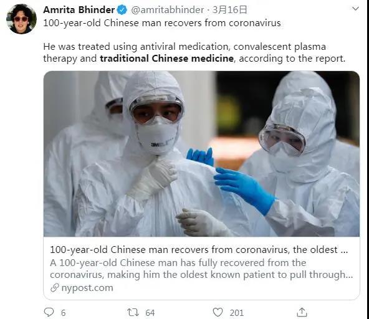The height and width of the screenshot is (319, 369).
Task: Follow the nypost.com source link
Action: tap(87, 288)
